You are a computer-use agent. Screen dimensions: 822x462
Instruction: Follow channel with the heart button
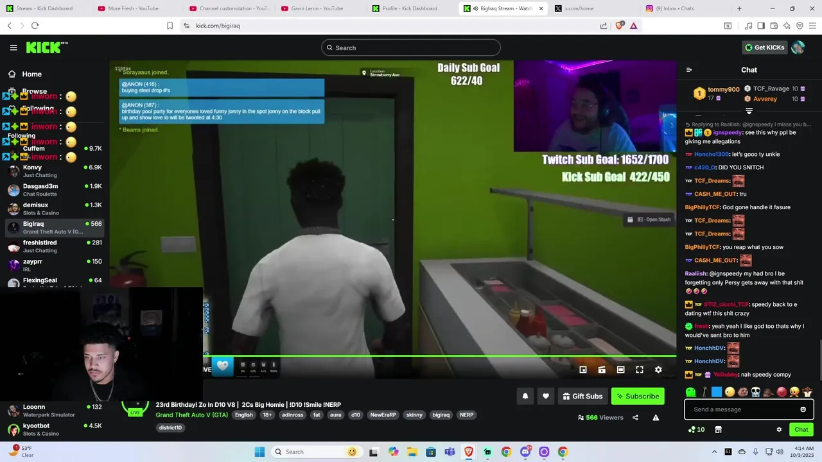pyautogui.click(x=546, y=397)
